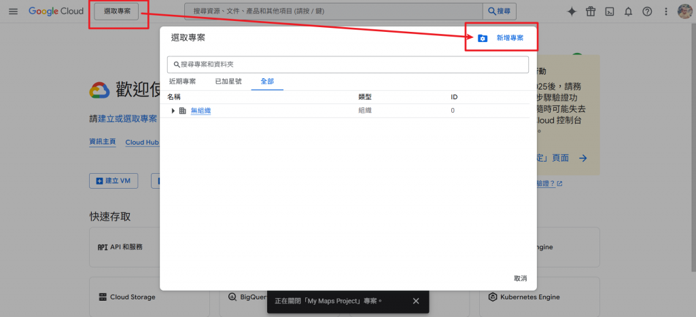Click the 選取專案 dialog title
Screen dimensions: 696x317
[x=188, y=38]
